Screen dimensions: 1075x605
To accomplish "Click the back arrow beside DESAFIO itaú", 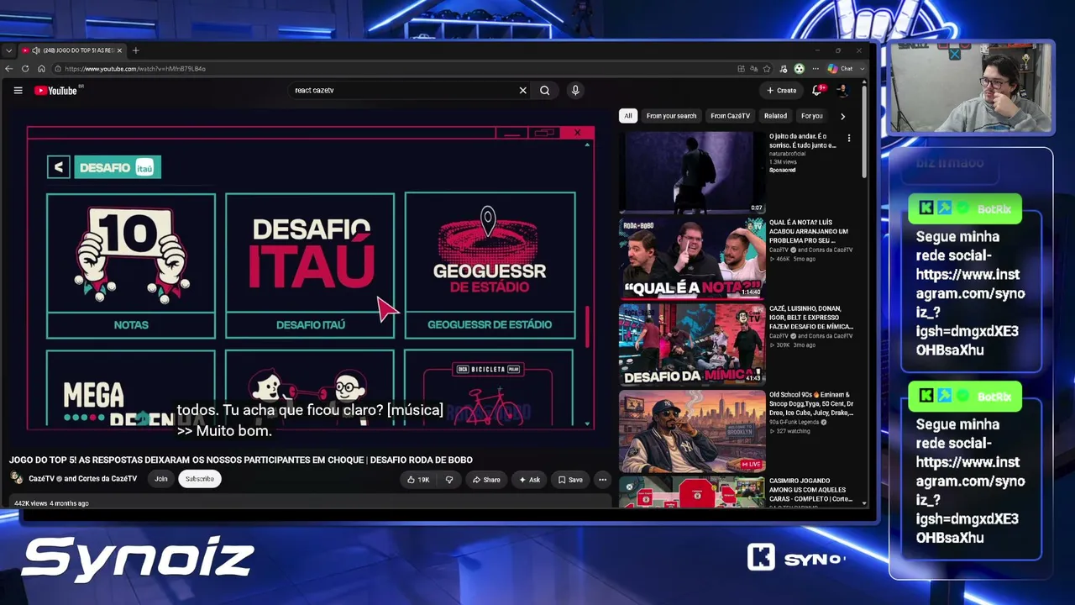I will pos(58,167).
